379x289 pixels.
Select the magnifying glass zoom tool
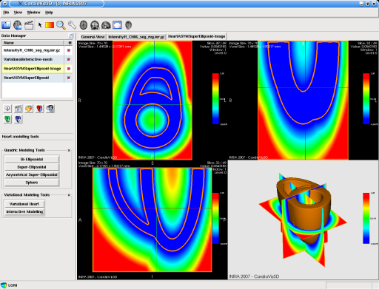(x=61, y=25)
